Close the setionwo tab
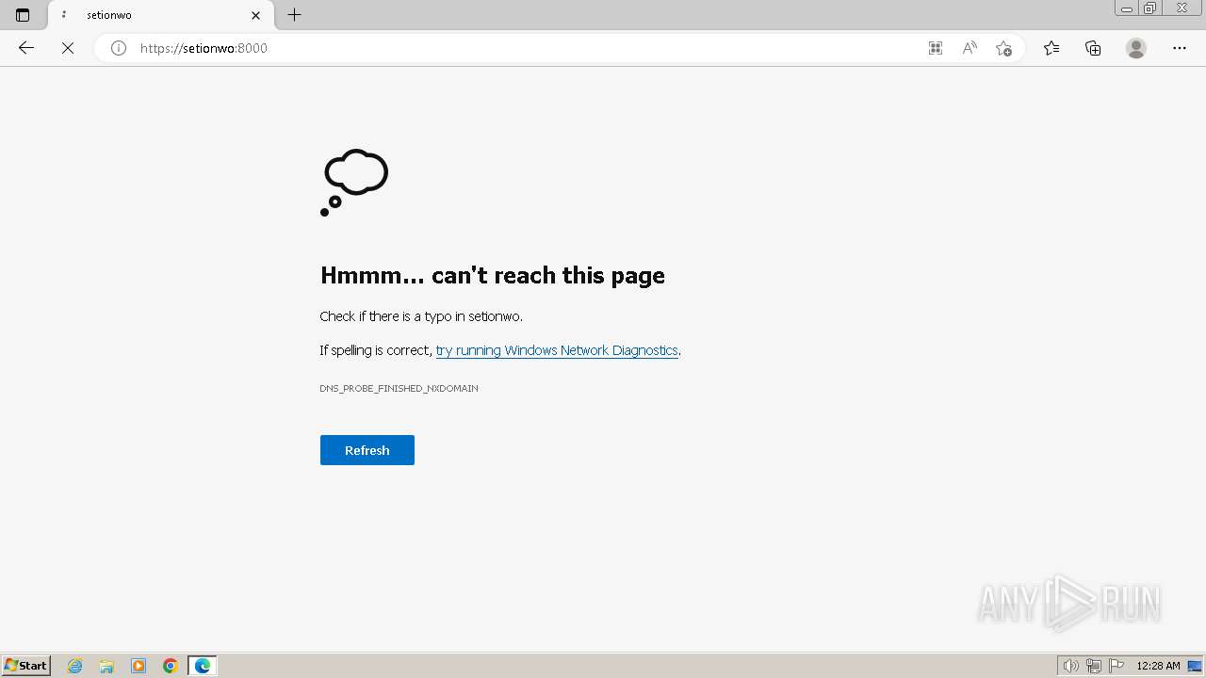 point(255,15)
